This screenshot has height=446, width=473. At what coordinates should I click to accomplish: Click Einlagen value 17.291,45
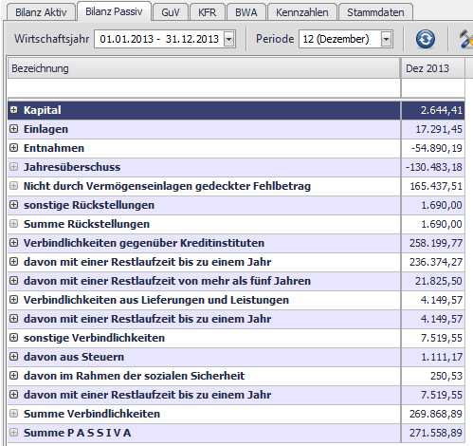point(439,129)
